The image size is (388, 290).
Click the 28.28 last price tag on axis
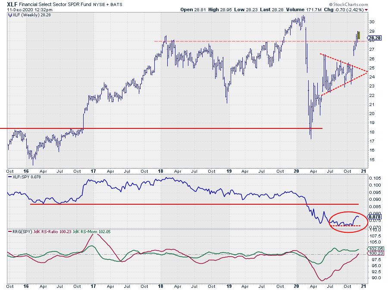point(373,38)
